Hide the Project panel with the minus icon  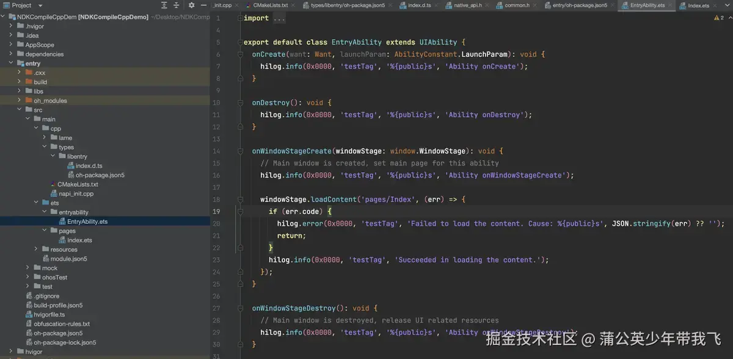click(203, 5)
